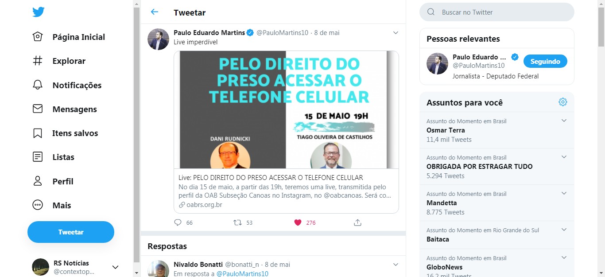Click the Buscar no Twitter search field
605x277 pixels.
(x=497, y=12)
